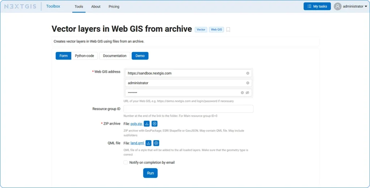Run the tool

coord(150,173)
